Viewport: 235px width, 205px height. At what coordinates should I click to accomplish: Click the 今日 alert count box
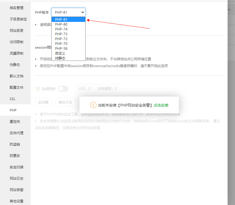84,89
